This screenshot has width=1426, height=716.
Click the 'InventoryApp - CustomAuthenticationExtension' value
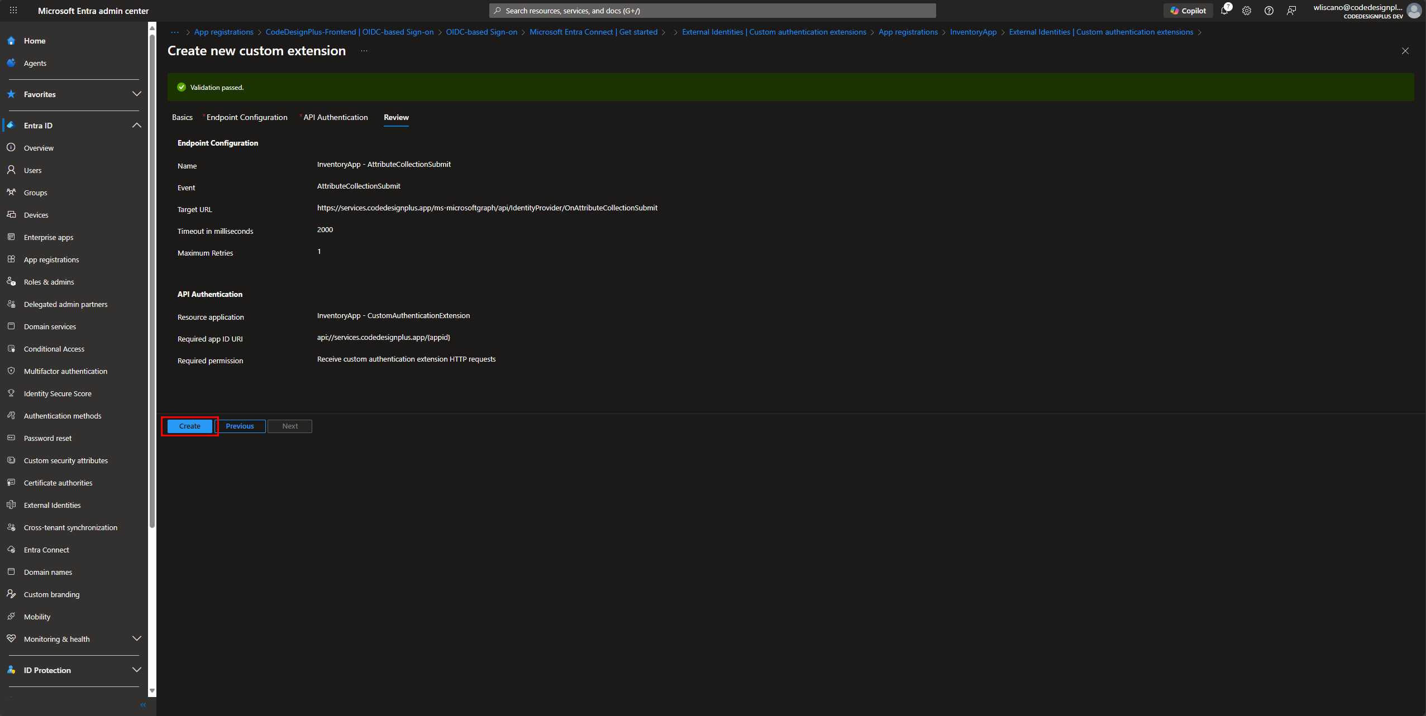(393, 315)
